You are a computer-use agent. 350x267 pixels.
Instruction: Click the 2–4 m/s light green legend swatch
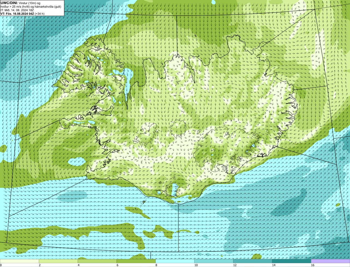coord(58,261)
